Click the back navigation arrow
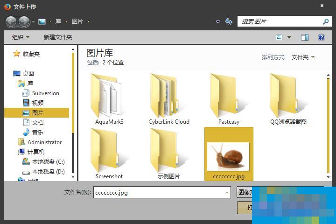Viewport: 336px width, 224px height. 11,21
